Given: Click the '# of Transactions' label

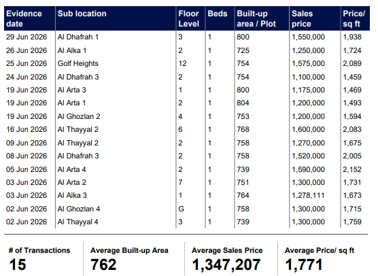Looking at the screenshot, I should [x=39, y=250].
